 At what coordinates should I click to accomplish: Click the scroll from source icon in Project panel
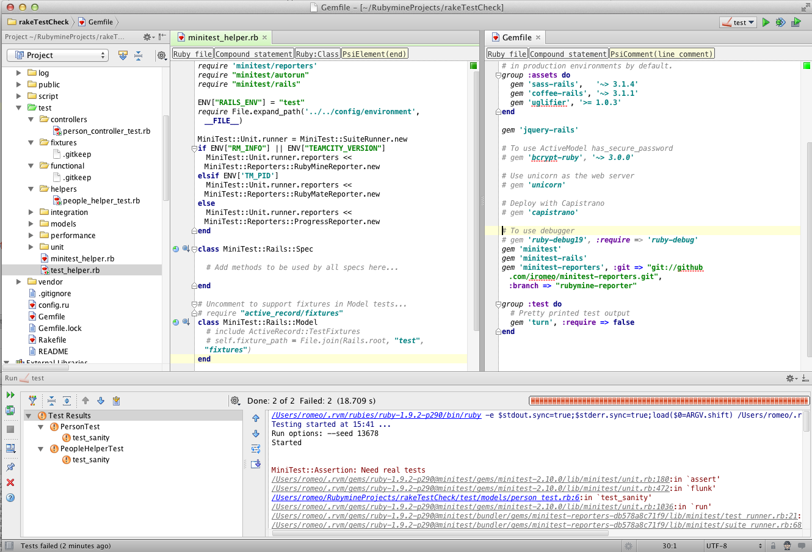point(123,56)
